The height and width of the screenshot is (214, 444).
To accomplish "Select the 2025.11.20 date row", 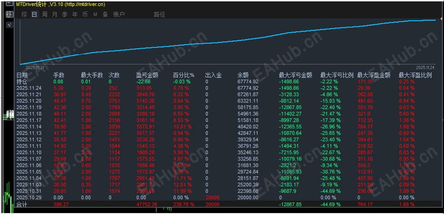I will [x=29, y=101].
